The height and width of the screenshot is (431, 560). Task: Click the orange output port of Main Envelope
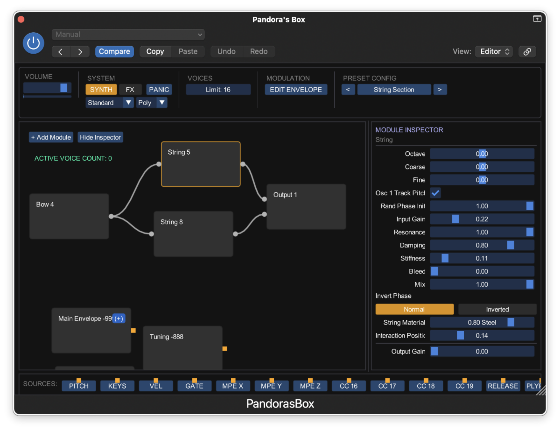(x=133, y=331)
